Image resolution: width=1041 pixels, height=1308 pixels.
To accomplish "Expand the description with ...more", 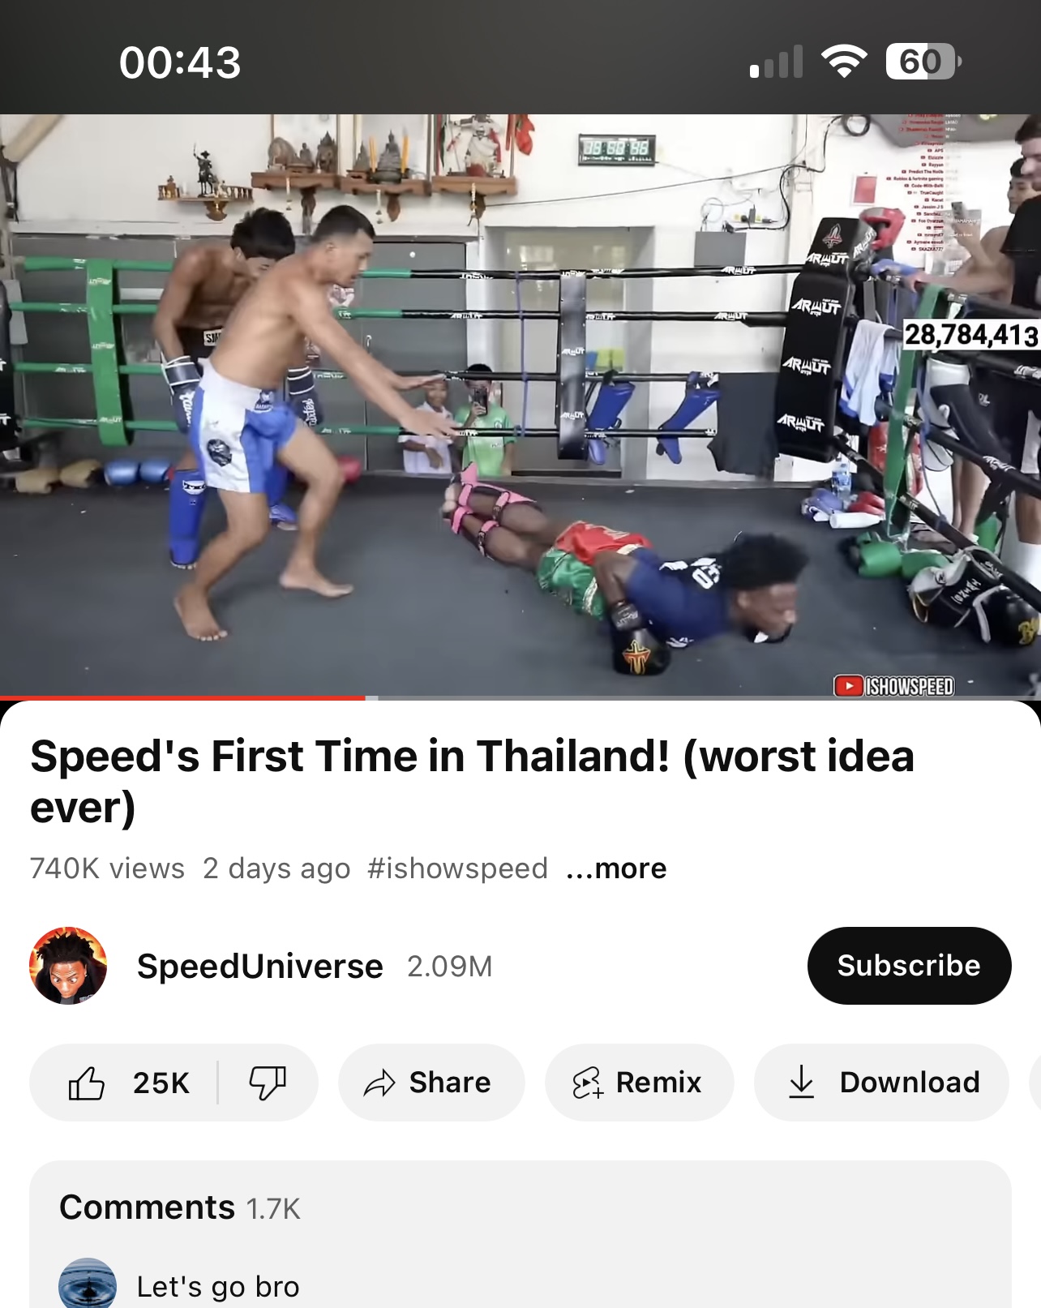I will [616, 868].
